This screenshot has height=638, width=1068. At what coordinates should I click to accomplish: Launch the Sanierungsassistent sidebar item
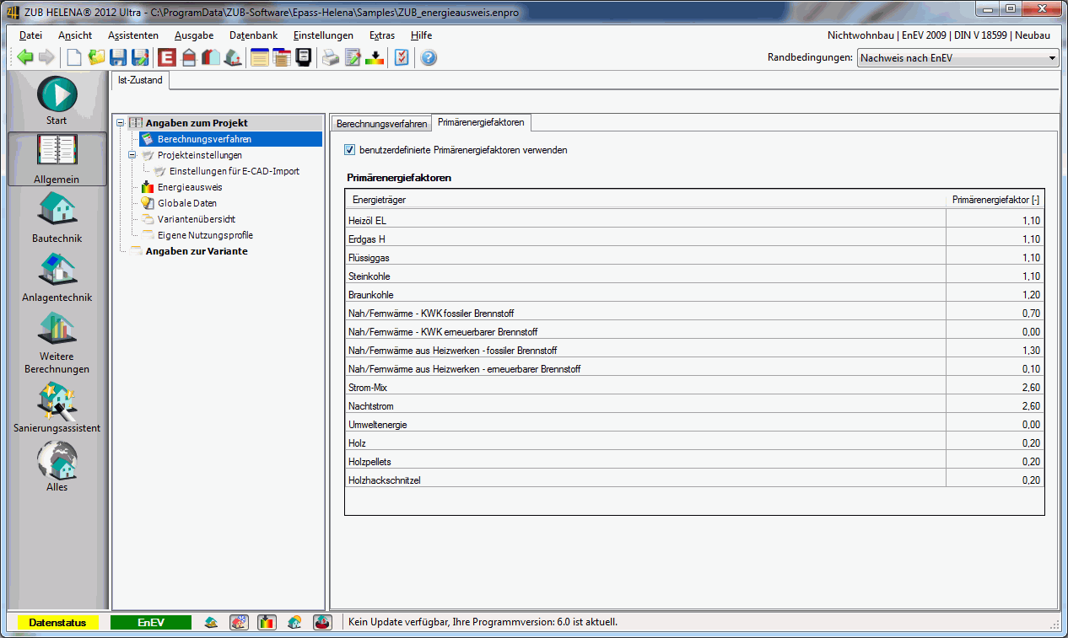[57, 407]
